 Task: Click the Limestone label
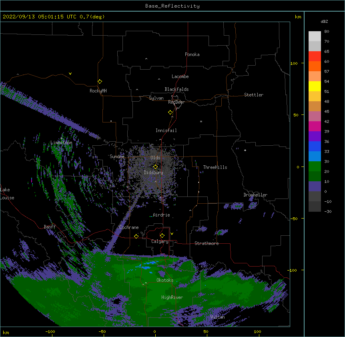point(61,142)
